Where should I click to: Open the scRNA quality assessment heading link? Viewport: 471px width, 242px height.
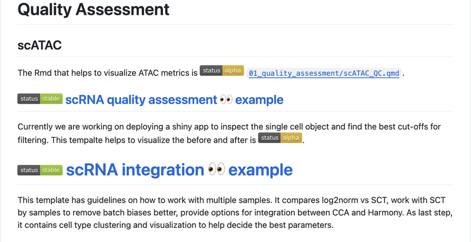141,100
